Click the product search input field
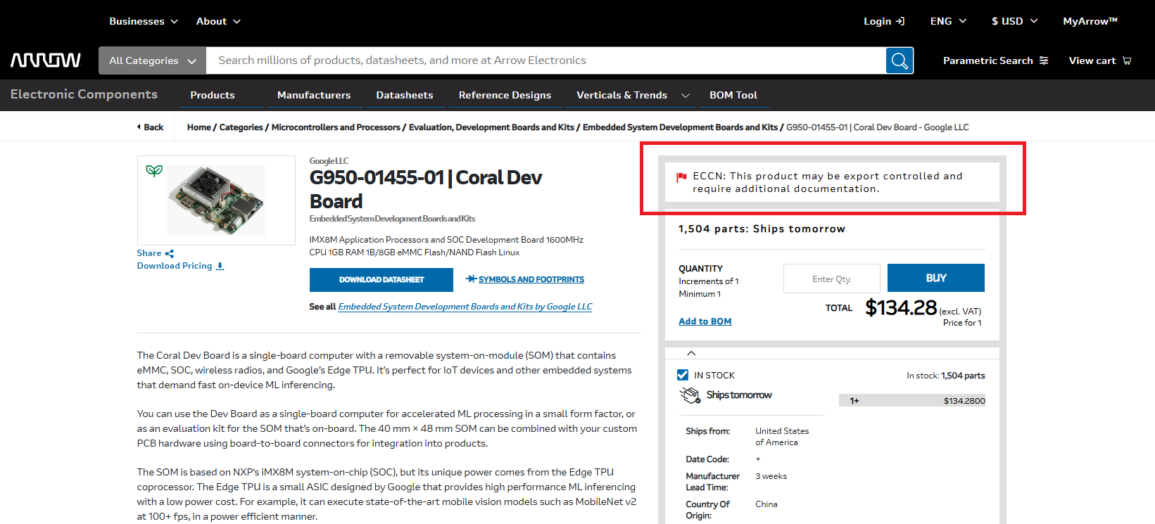This screenshot has width=1155, height=524. tap(546, 60)
